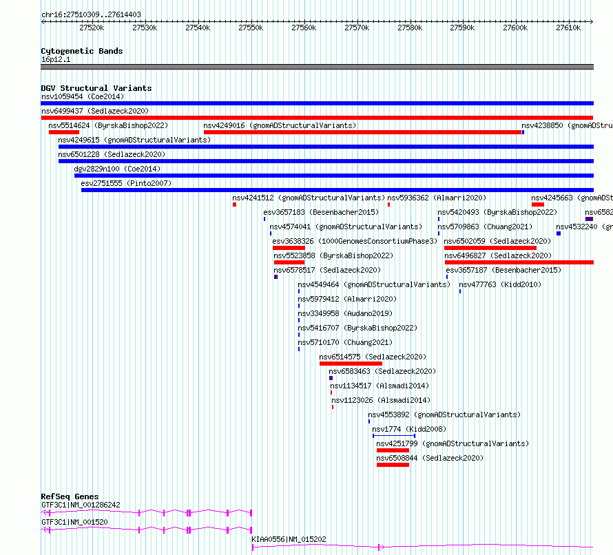Select the esv2751555 (Pinto2007) label

[126, 183]
